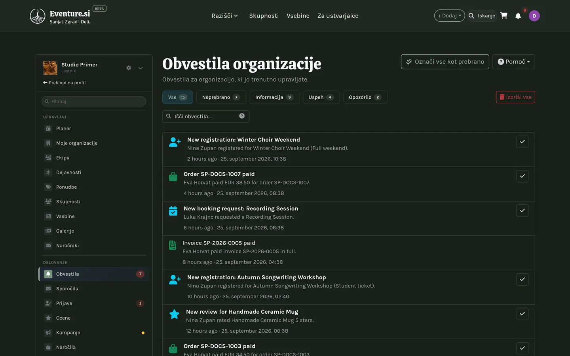Click the Prijave badge showing 1
Viewport: 570px width, 356px height.
tap(140, 303)
